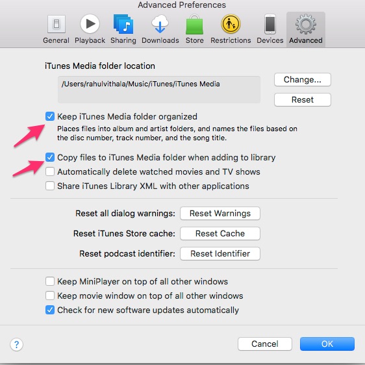The width and height of the screenshot is (365, 365).
Task: Open the Downloads preferences cloud icon
Action: pos(160,24)
